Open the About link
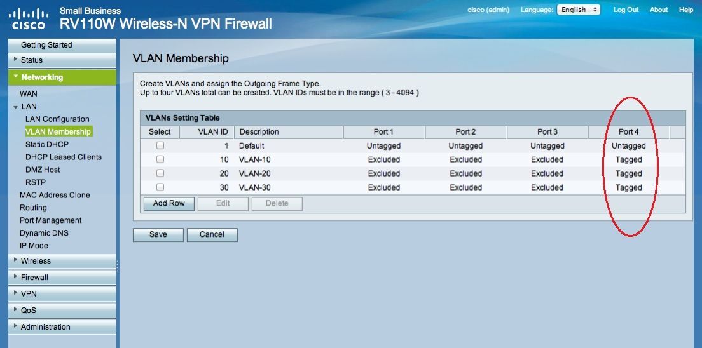Image resolution: width=702 pixels, height=348 pixels. pyautogui.click(x=659, y=10)
